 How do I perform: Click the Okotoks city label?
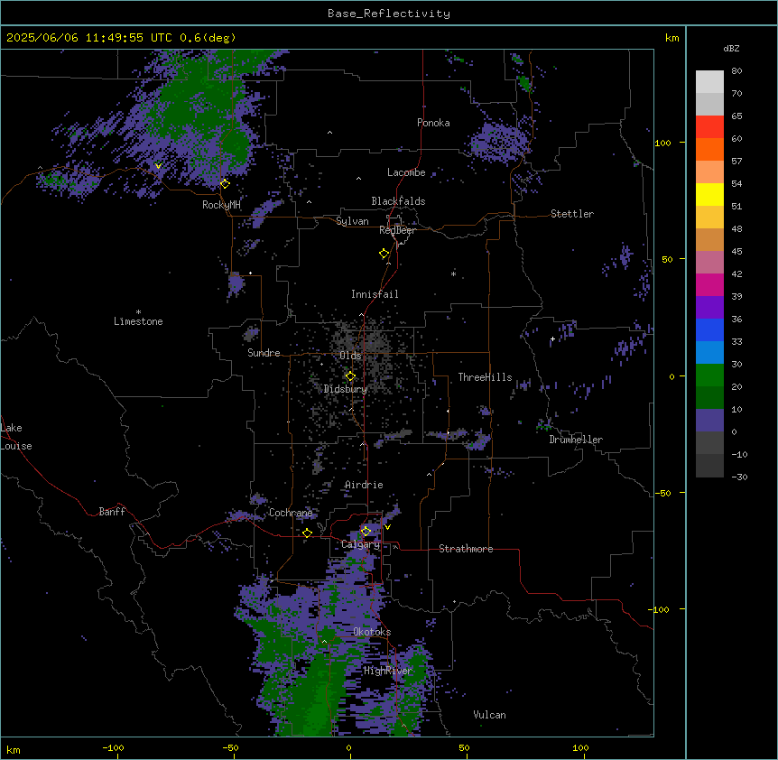click(x=372, y=632)
